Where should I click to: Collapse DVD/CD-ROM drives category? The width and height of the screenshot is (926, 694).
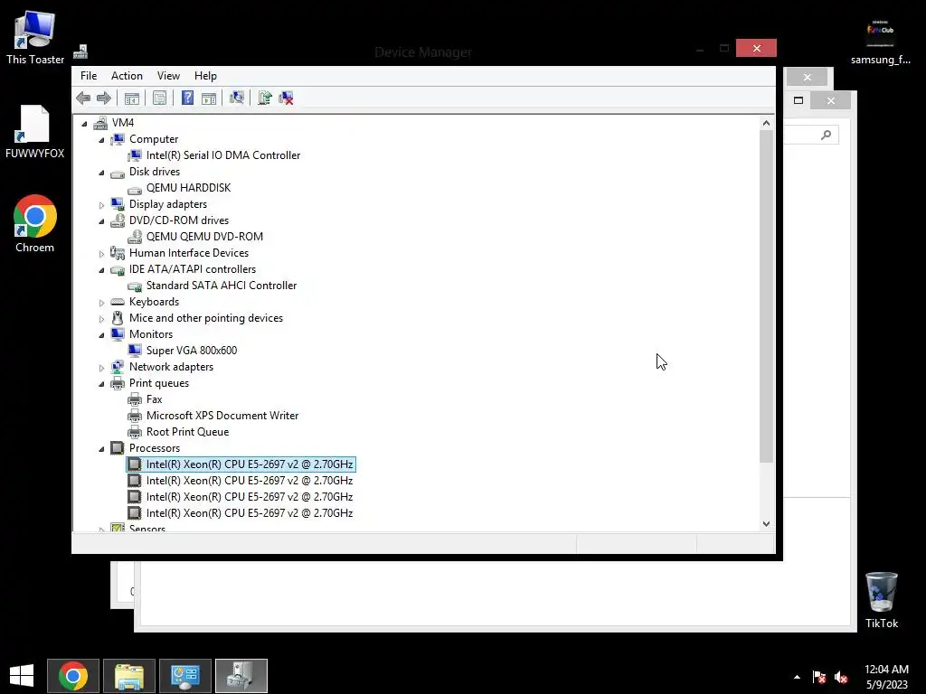101,221
